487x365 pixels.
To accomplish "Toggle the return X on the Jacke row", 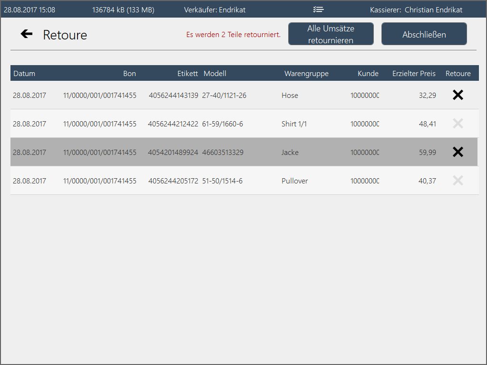I will click(458, 152).
